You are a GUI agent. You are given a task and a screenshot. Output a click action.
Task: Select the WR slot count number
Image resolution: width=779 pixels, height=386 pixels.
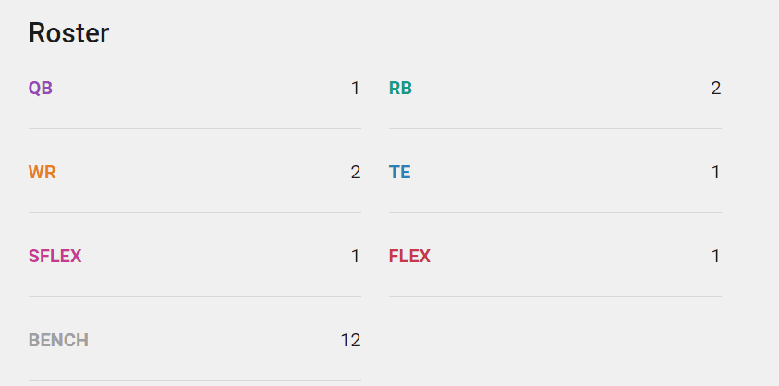pyautogui.click(x=355, y=173)
